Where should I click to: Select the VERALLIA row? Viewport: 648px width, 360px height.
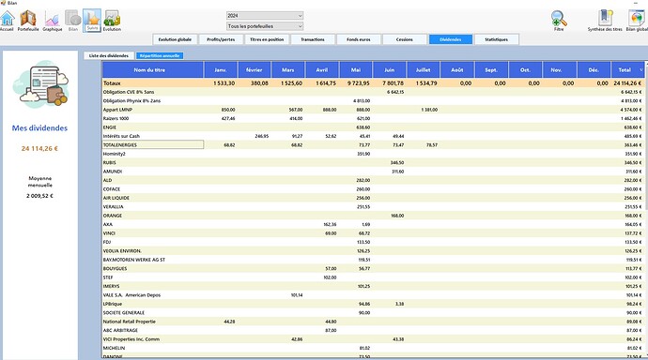coord(373,206)
